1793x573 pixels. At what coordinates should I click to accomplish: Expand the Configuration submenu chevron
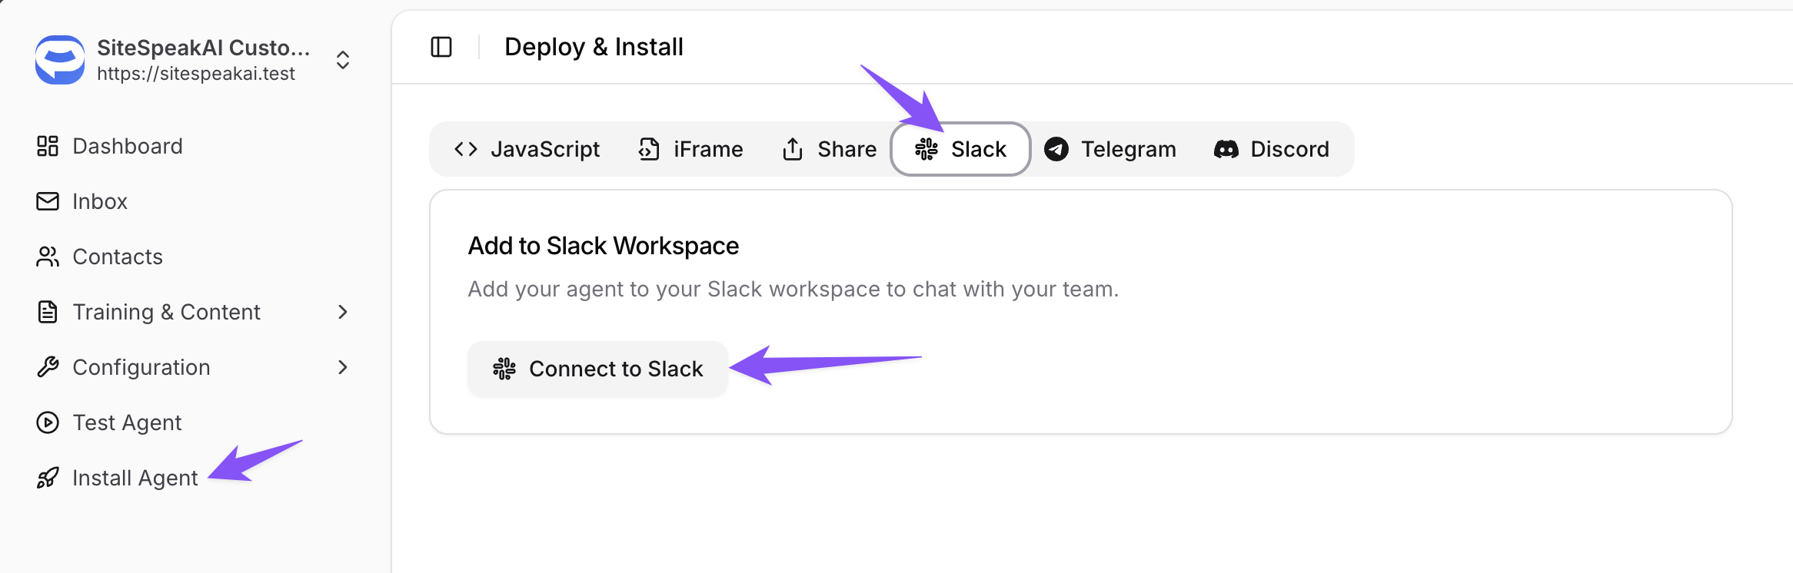[343, 367]
